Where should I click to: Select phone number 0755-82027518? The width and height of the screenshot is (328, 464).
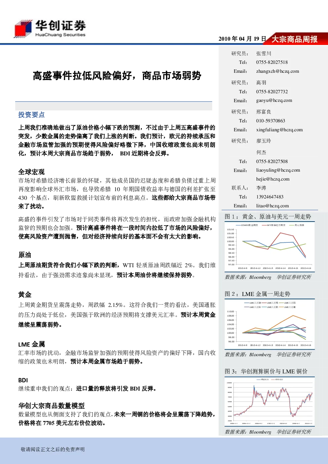(x=272, y=62)
